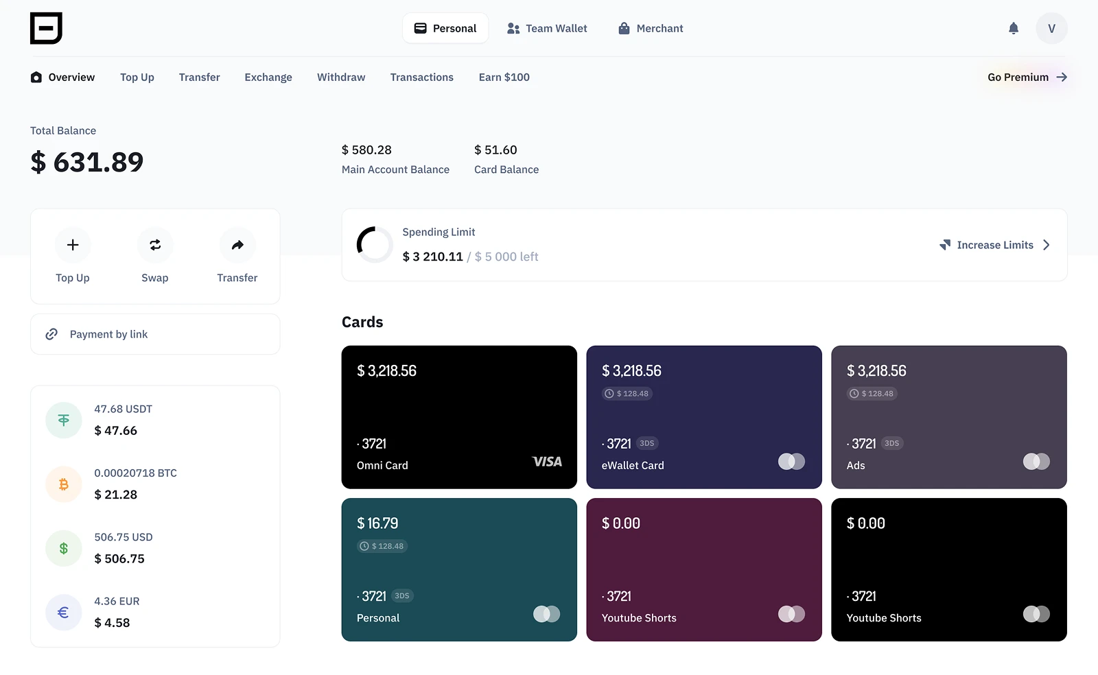Open the V user avatar
Viewport: 1098px width, 675px height.
coord(1051,28)
